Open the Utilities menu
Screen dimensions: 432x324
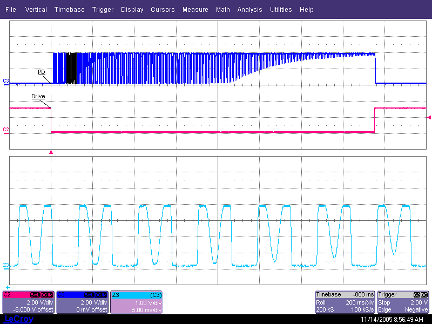click(x=281, y=10)
